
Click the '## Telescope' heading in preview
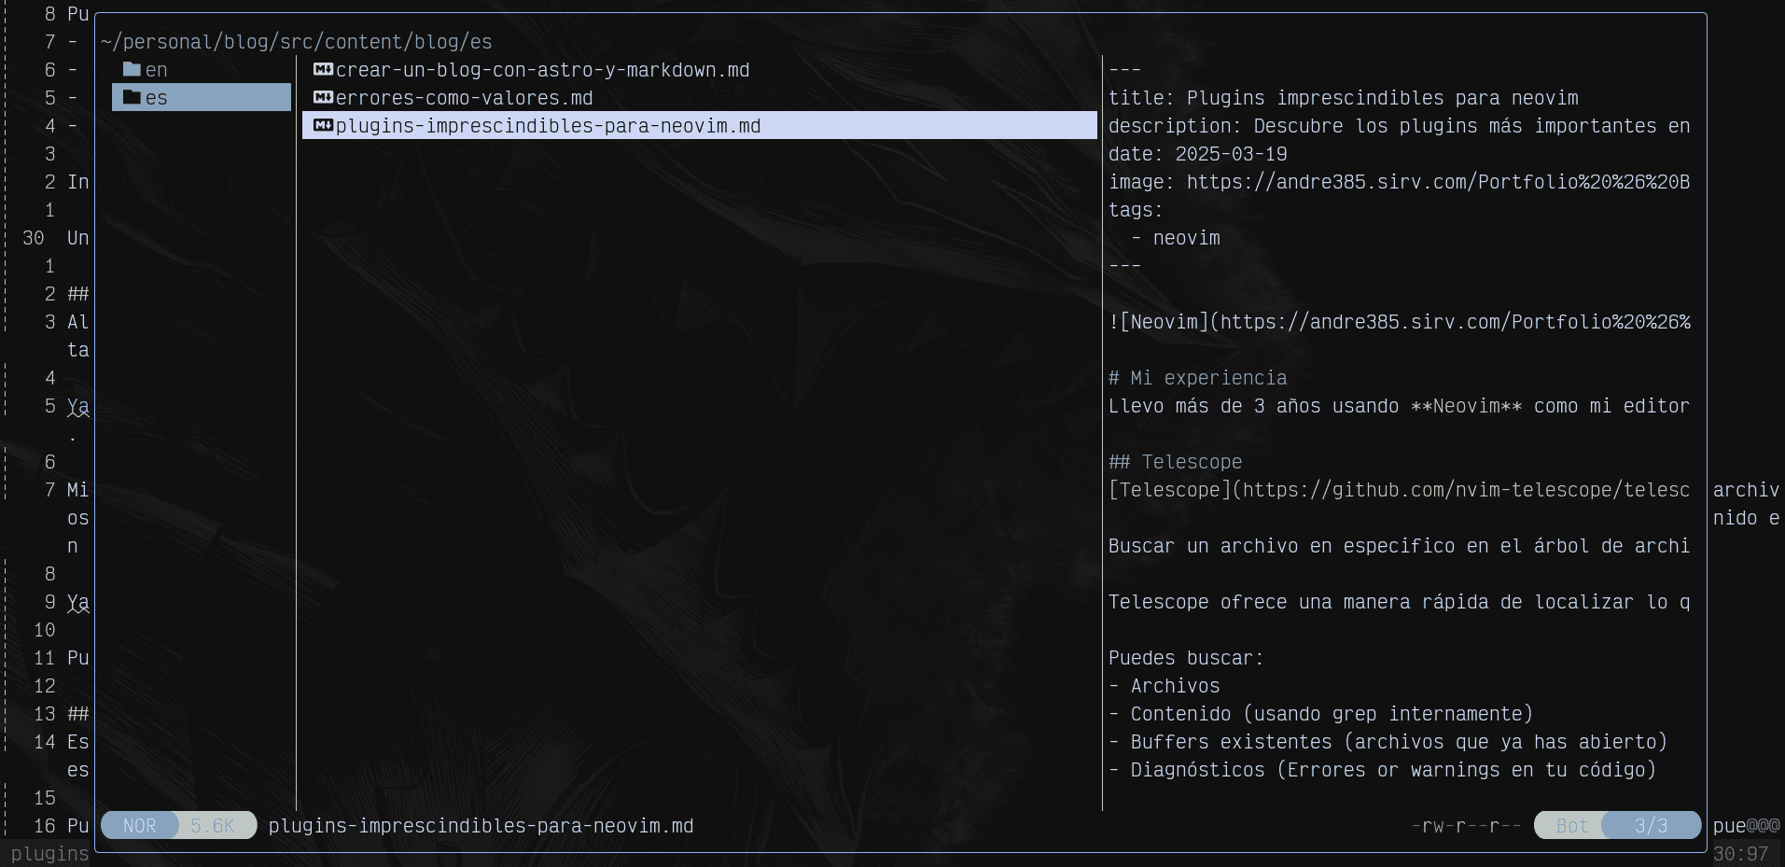(x=1175, y=462)
